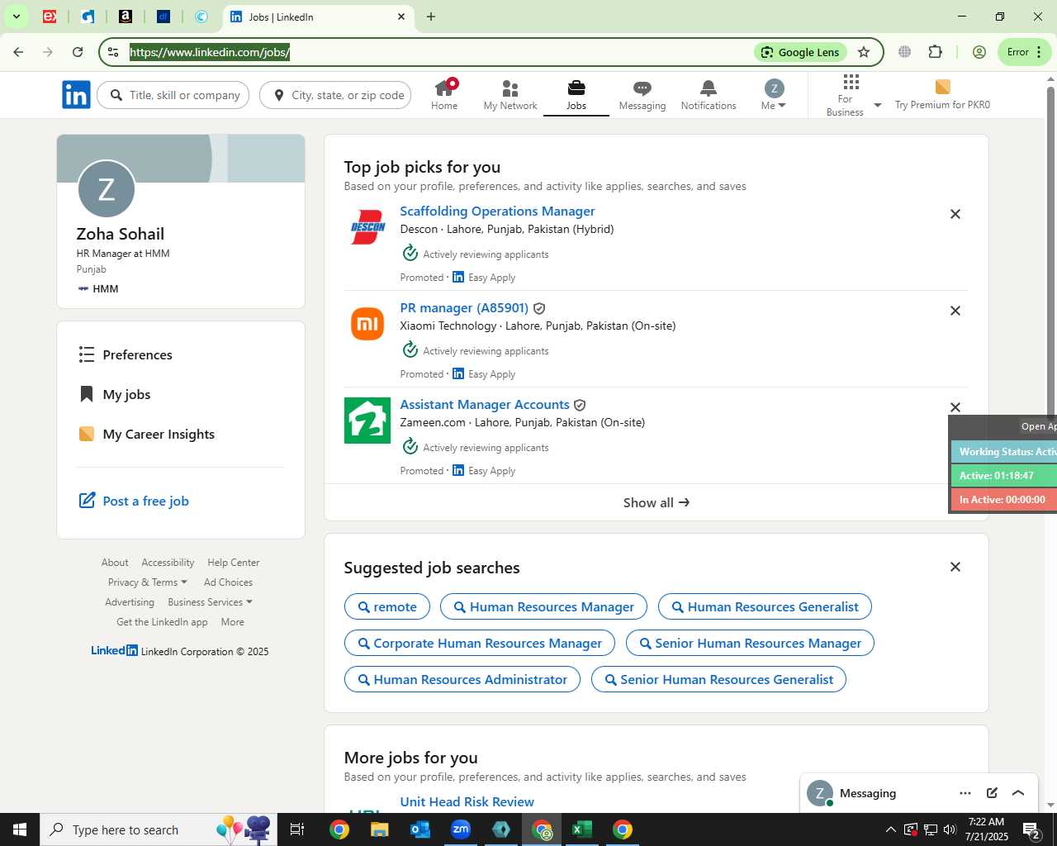Open My jobs in sidebar
The width and height of the screenshot is (1057, 846).
[x=115, y=394]
